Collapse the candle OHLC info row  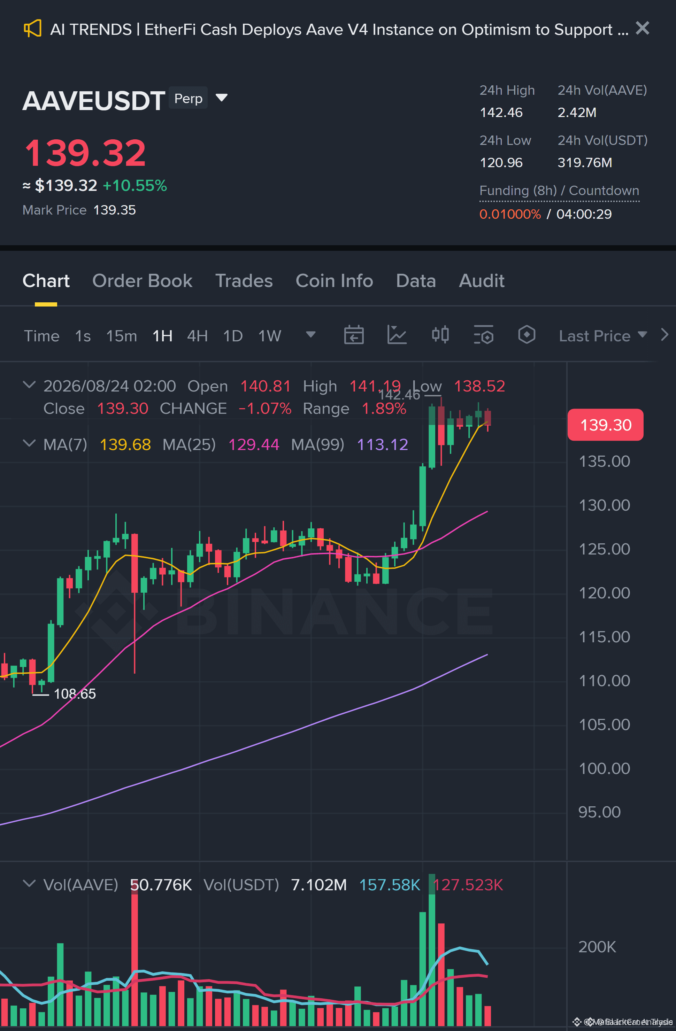(29, 385)
